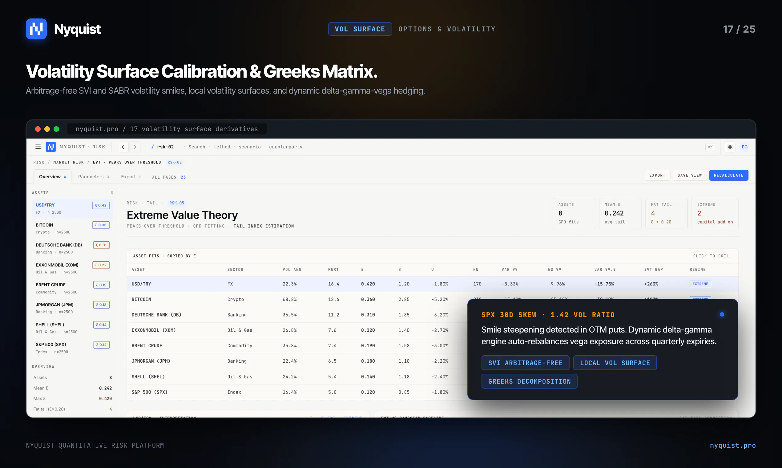Click the command-K shortcut badge
The width and height of the screenshot is (782, 468).
tap(710, 147)
